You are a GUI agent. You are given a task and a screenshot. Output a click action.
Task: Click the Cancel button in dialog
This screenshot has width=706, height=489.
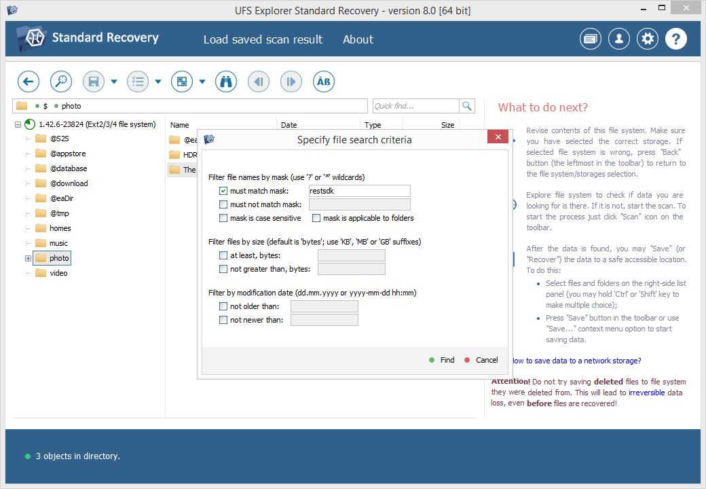point(481,360)
